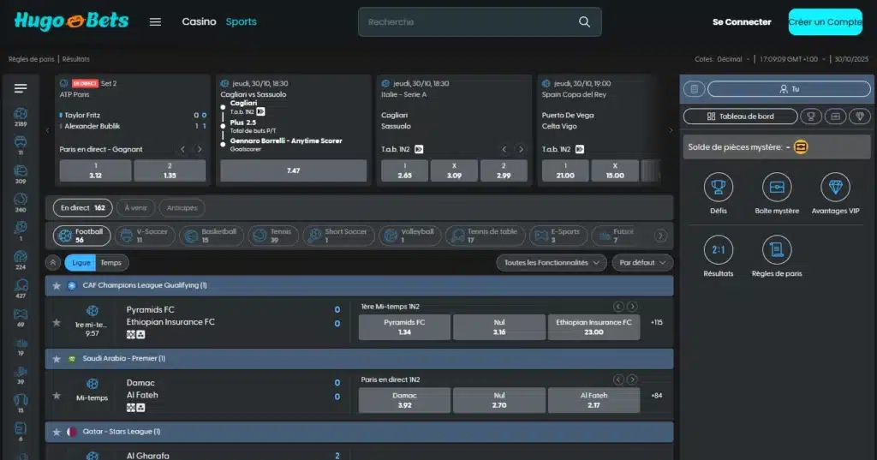
Task: Open the Casino tab
Action: [199, 21]
